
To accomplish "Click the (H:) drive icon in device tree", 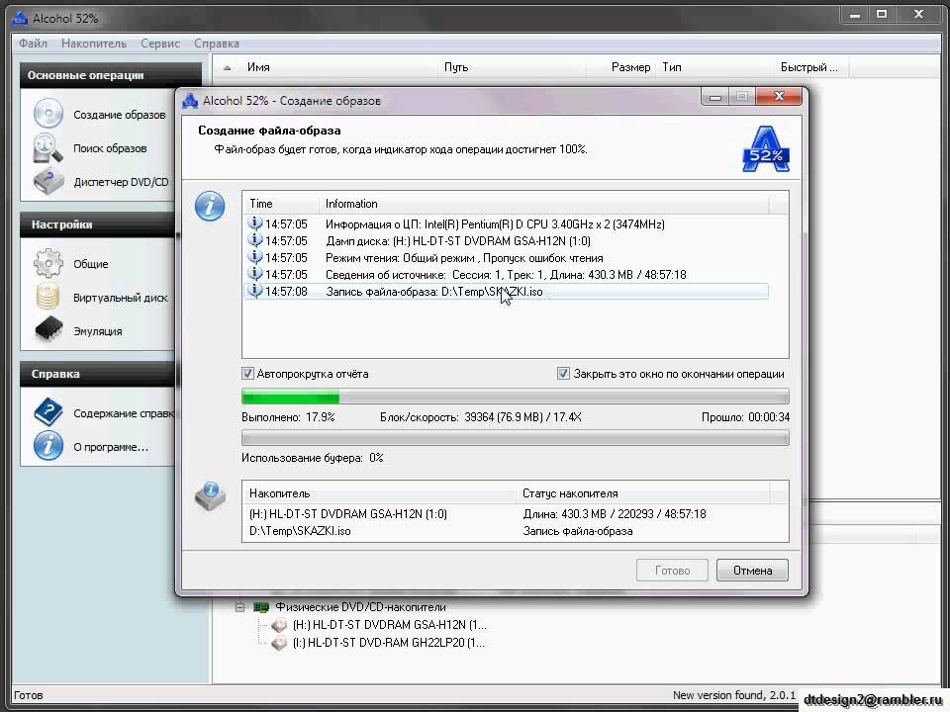I will pyautogui.click(x=279, y=624).
